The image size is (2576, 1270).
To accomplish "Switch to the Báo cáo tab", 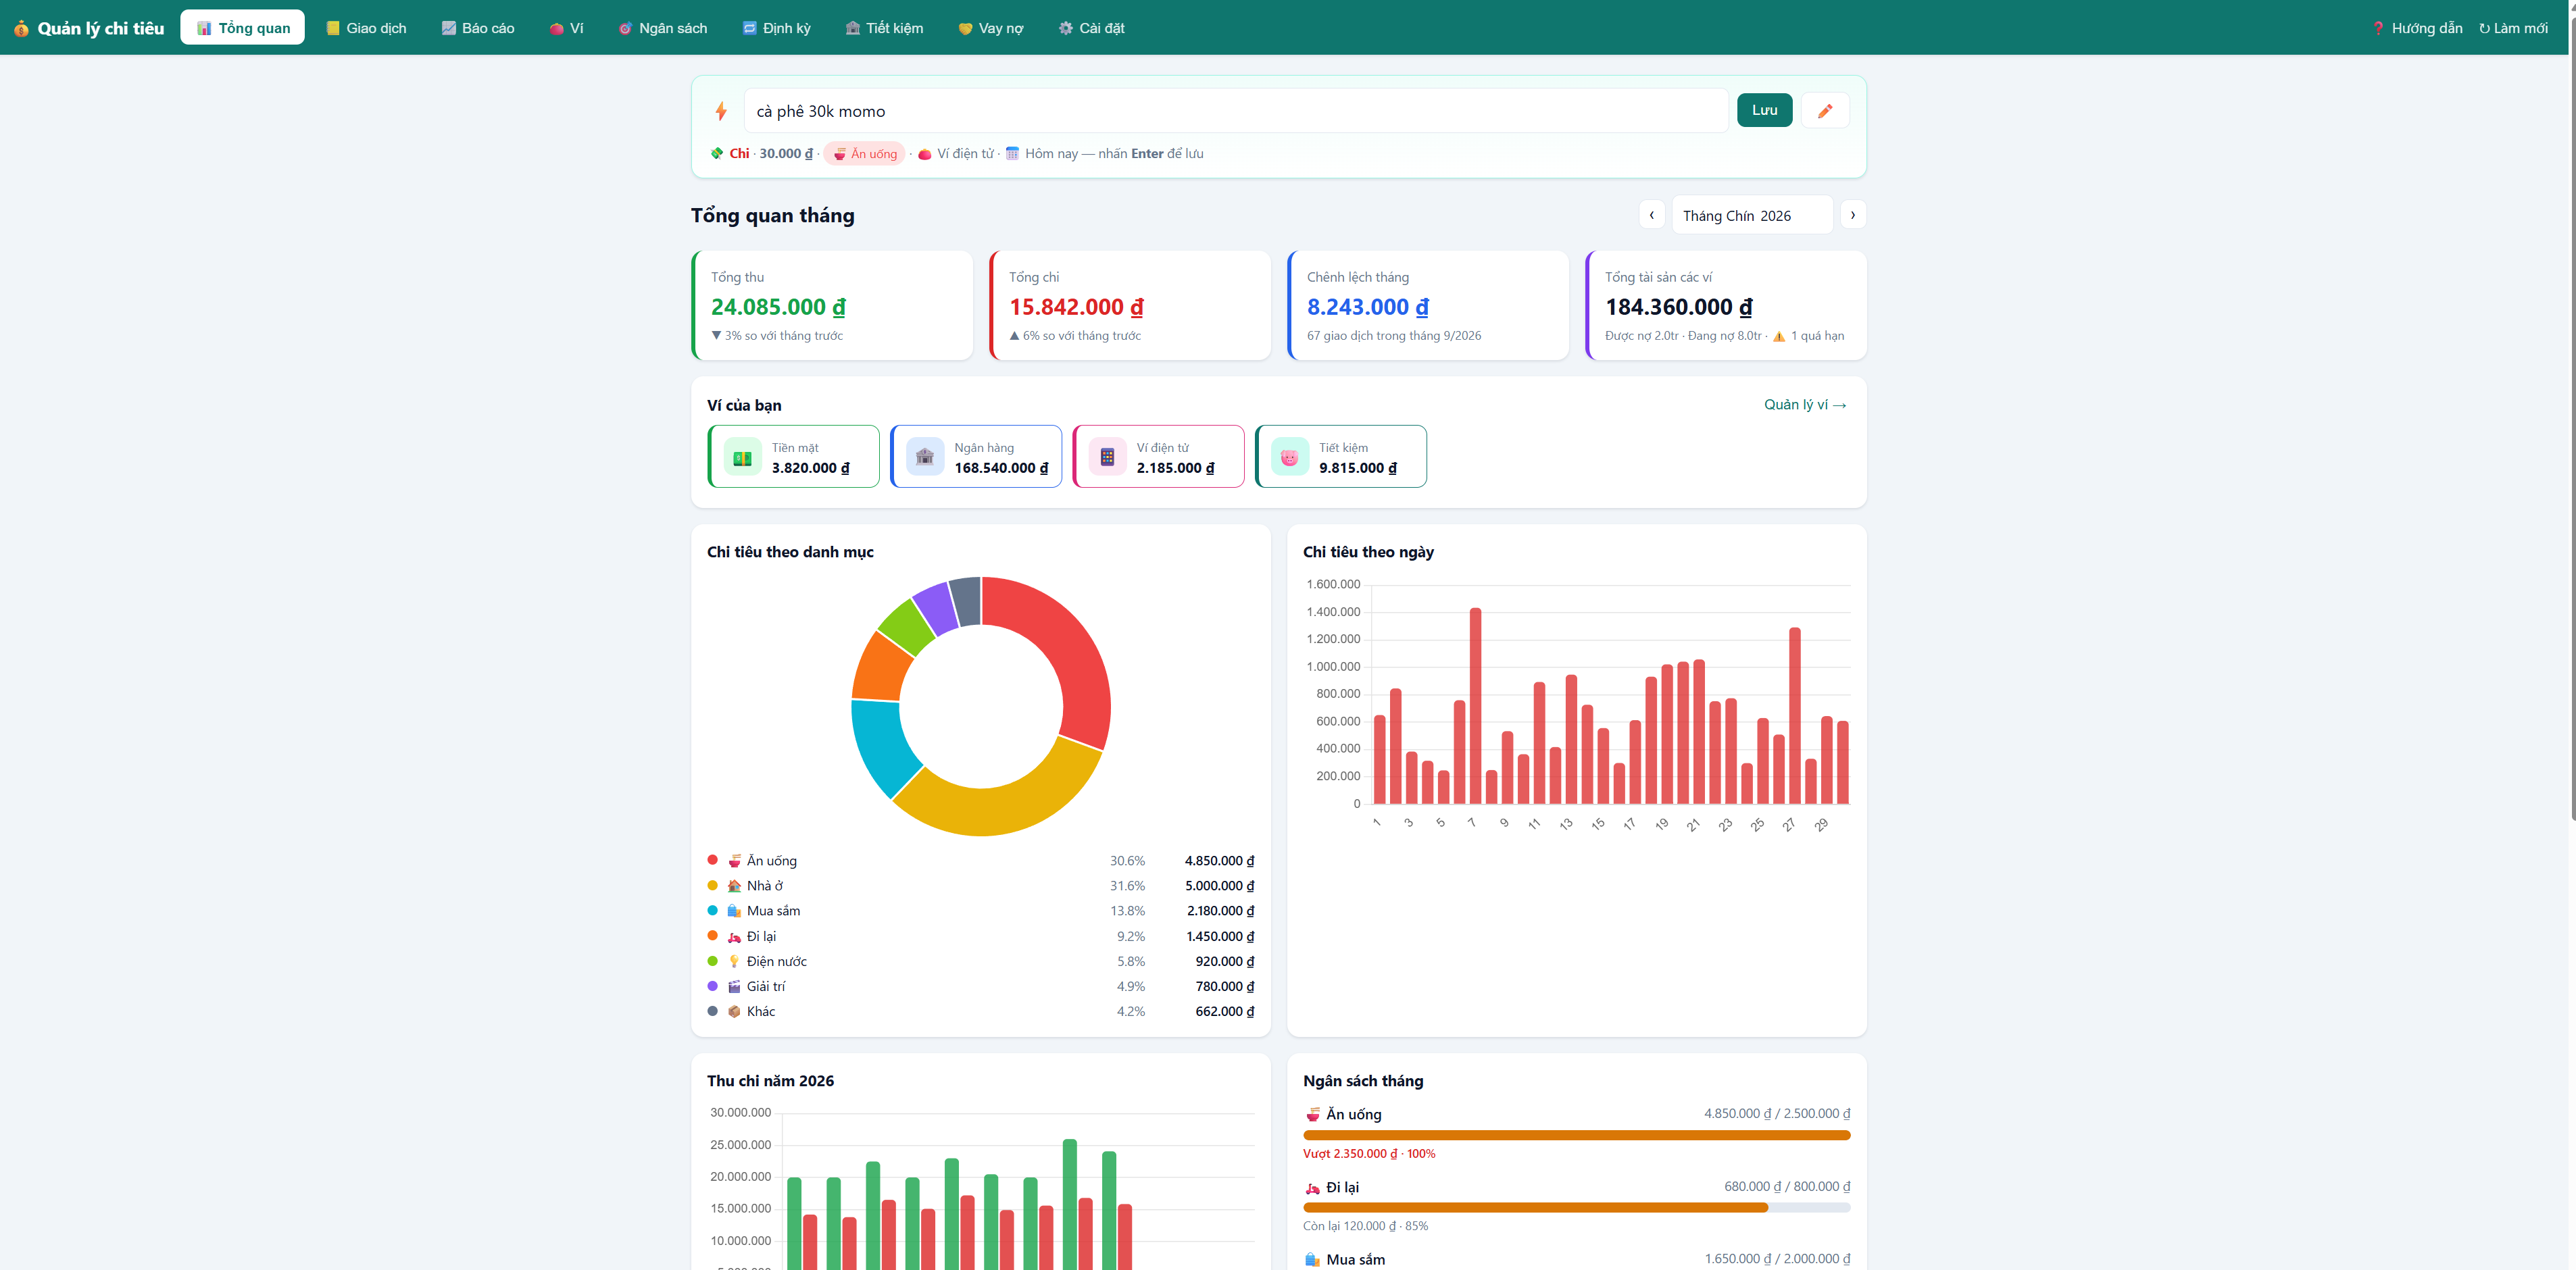I will click(478, 28).
